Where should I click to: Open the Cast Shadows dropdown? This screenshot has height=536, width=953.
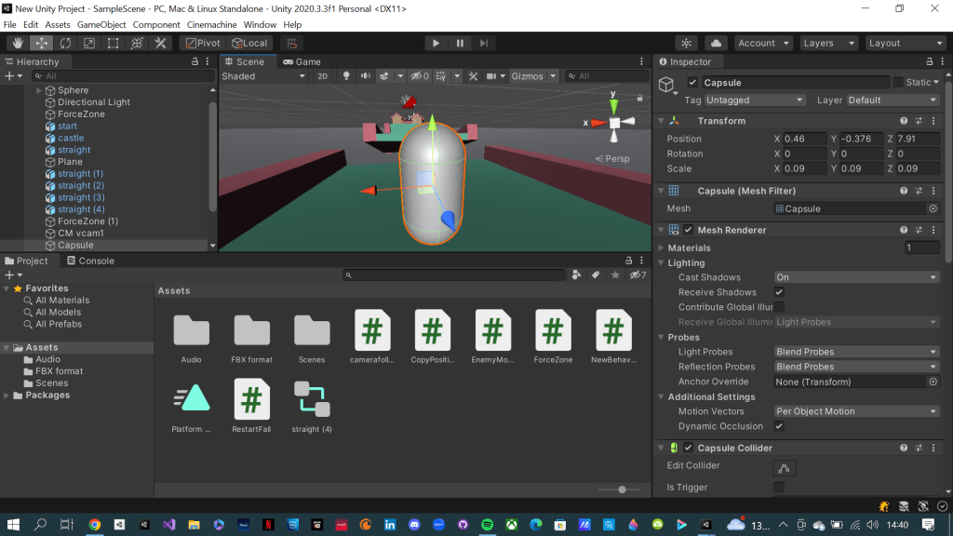point(856,277)
